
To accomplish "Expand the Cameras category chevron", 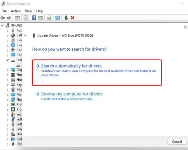I will pyautogui.click(x=8, y=50).
